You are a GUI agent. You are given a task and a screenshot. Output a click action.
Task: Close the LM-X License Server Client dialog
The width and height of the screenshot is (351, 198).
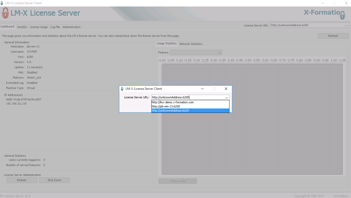pos(226,89)
